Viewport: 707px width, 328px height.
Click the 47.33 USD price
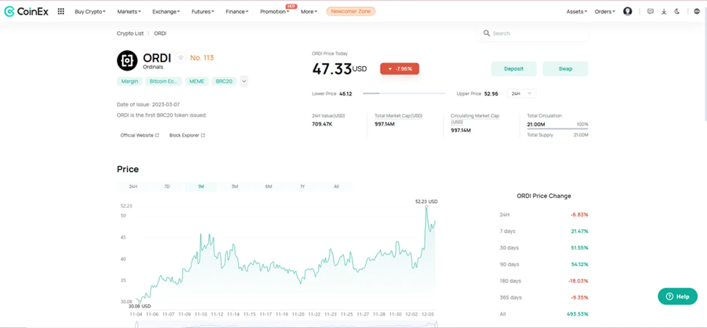(339, 69)
